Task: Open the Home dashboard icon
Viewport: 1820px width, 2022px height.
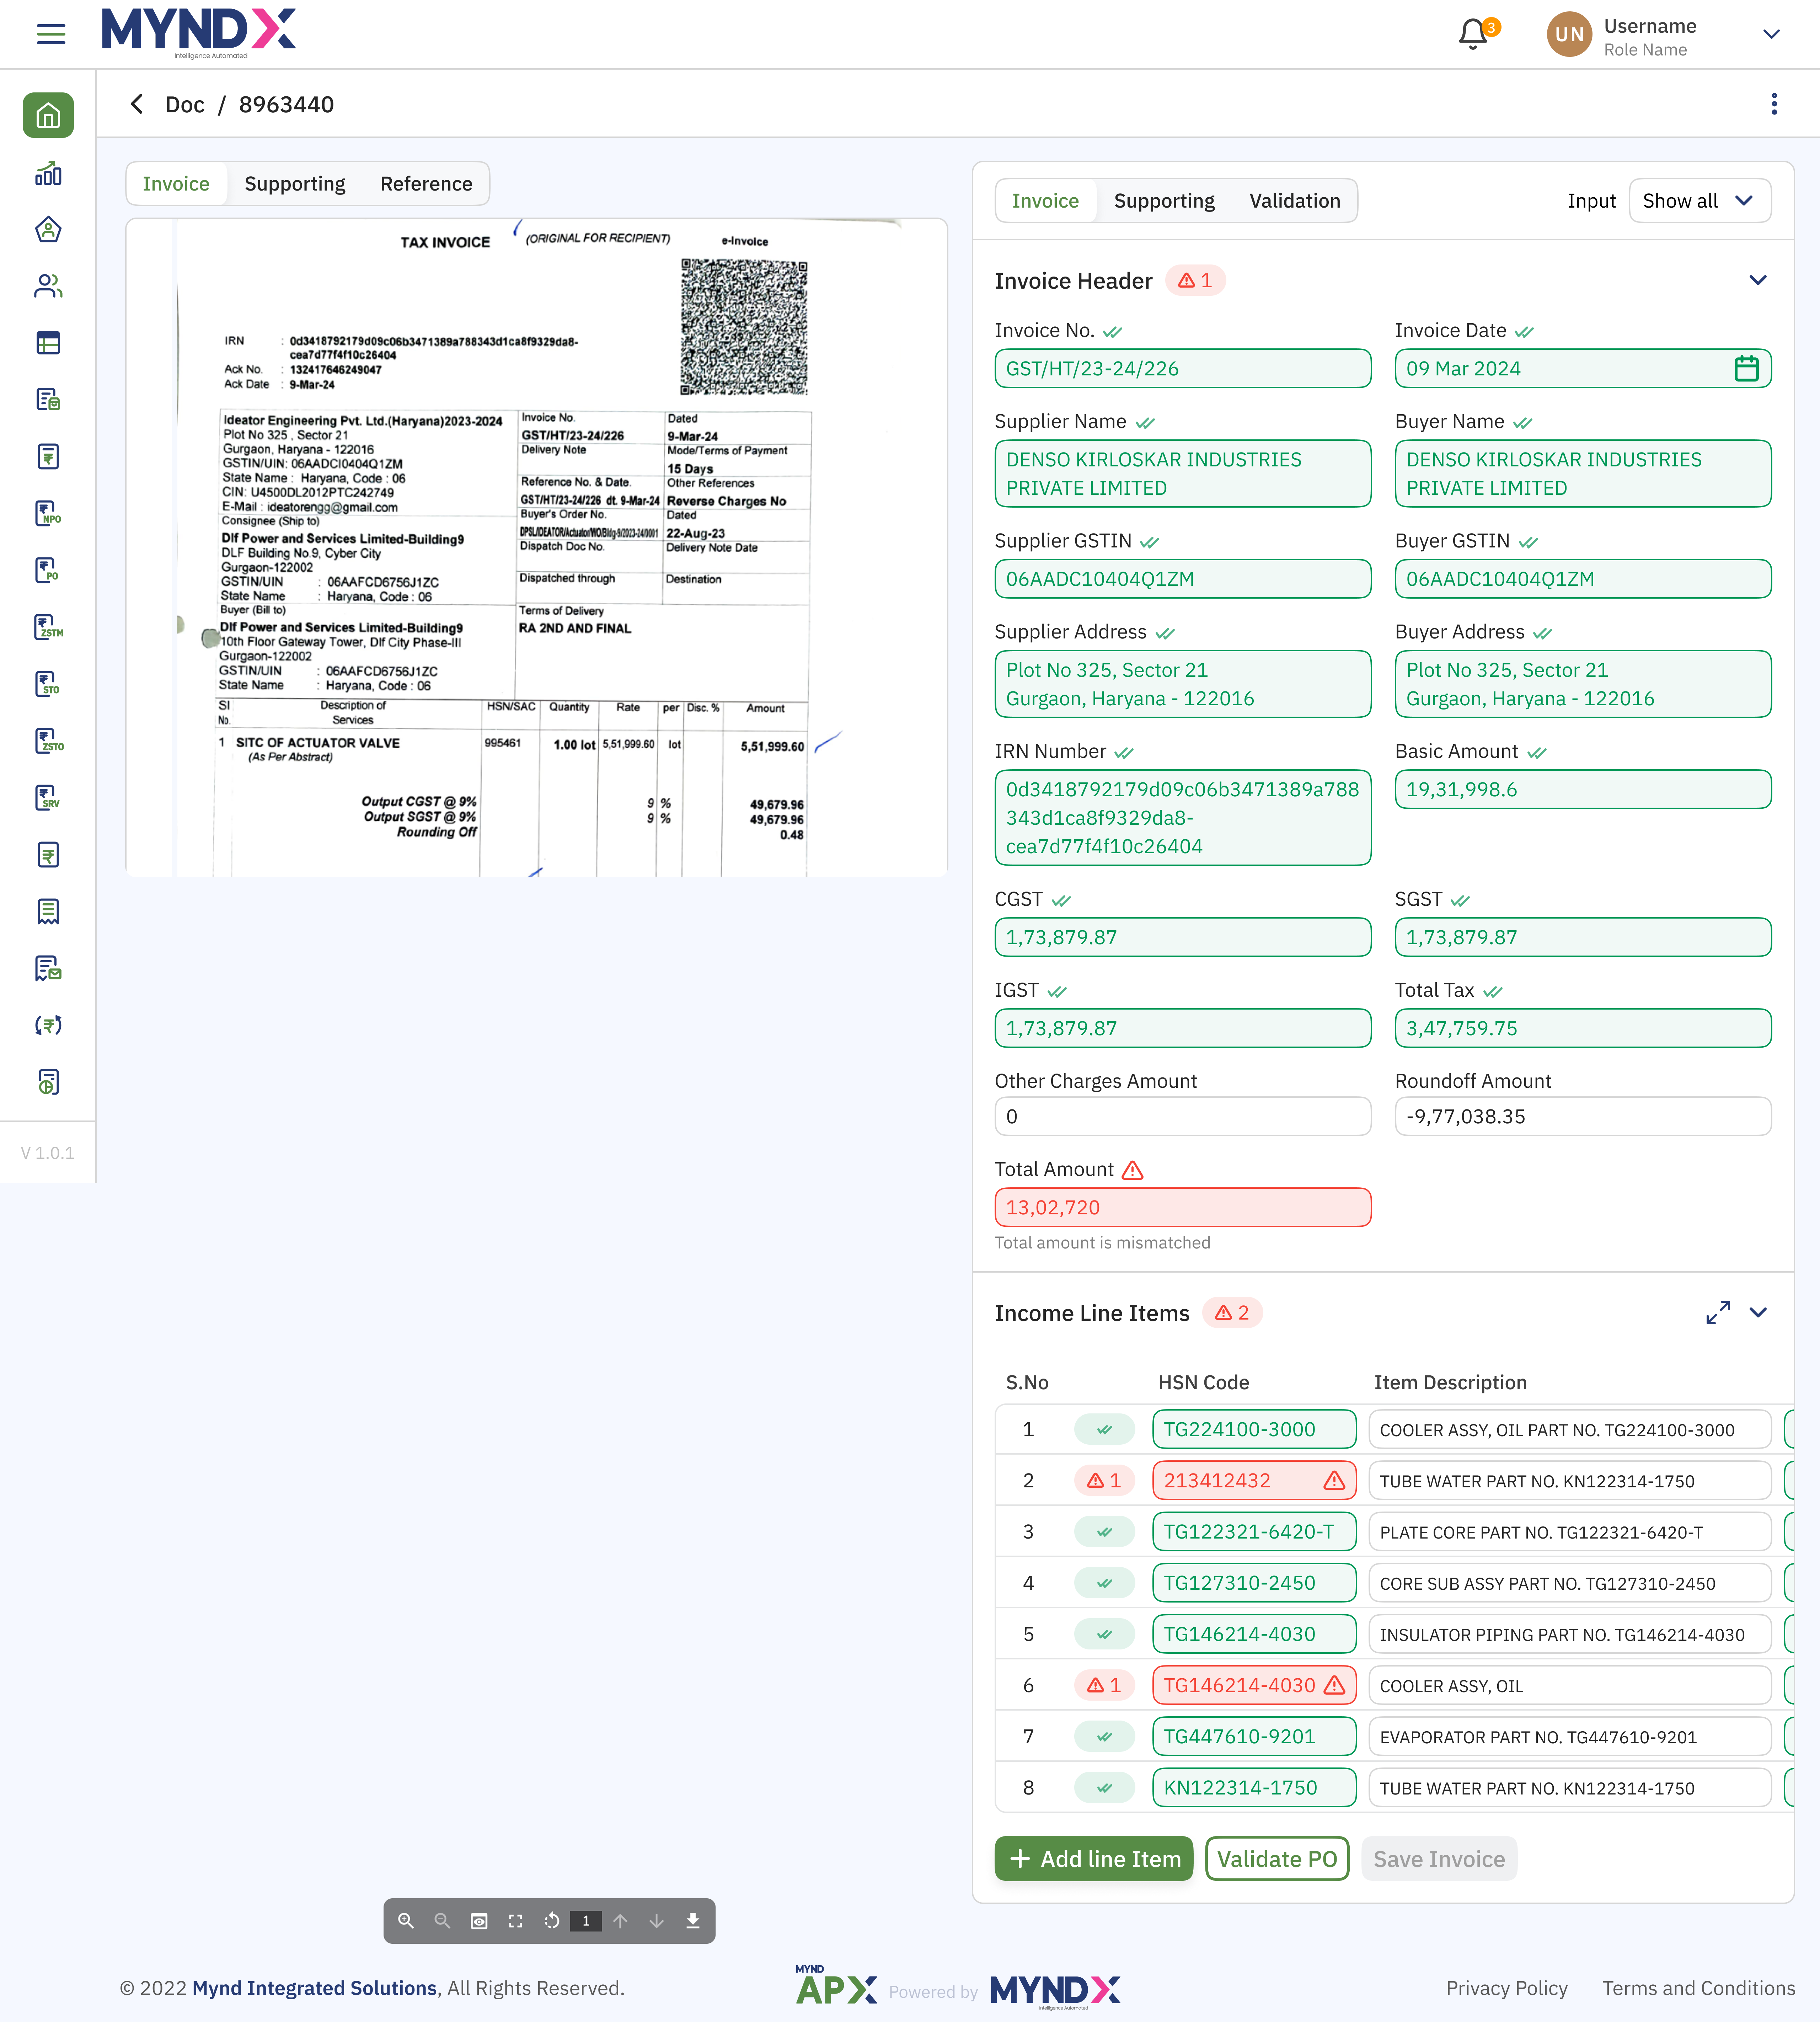Action: point(47,115)
